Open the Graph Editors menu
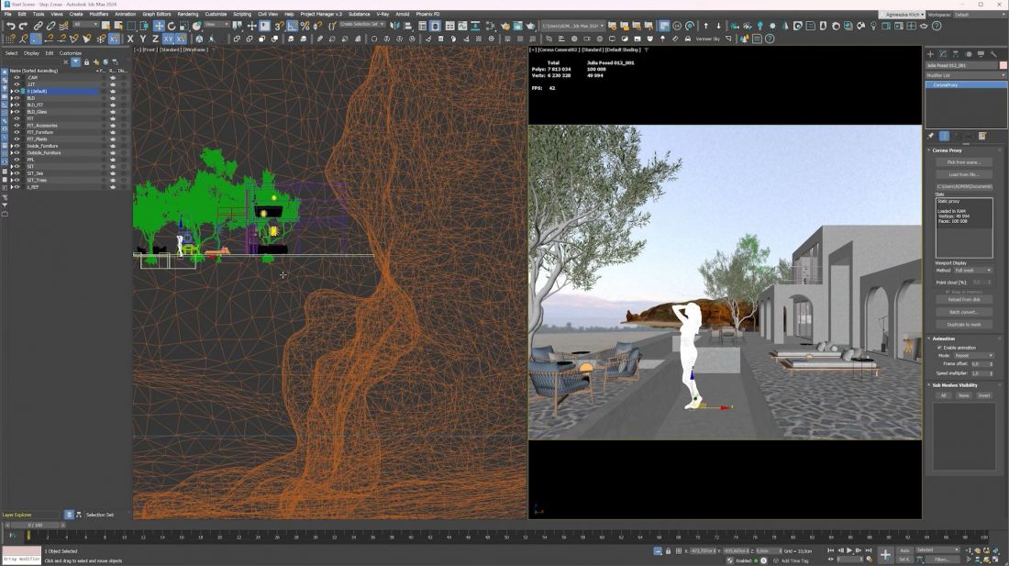1009x566 pixels. click(156, 14)
